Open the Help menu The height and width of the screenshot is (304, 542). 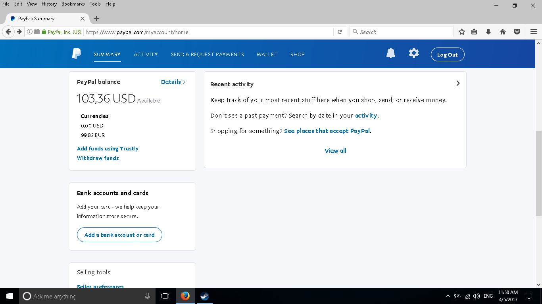pyautogui.click(x=110, y=4)
